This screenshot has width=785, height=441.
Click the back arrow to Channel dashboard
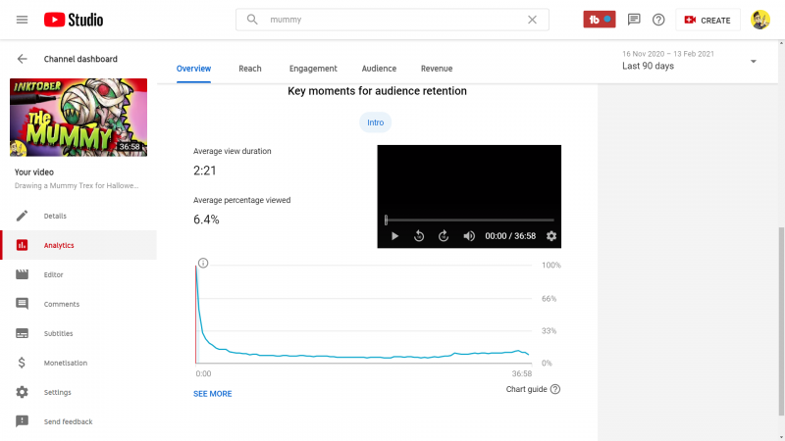point(23,59)
